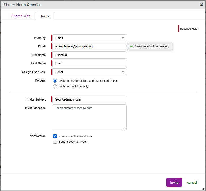Click the purple Invite button

click(x=174, y=182)
